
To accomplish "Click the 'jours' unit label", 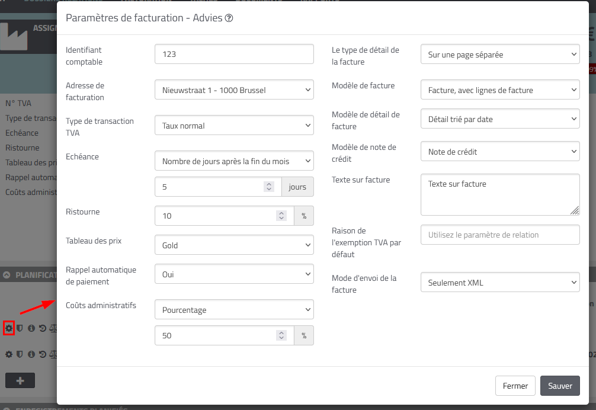I will click(297, 187).
